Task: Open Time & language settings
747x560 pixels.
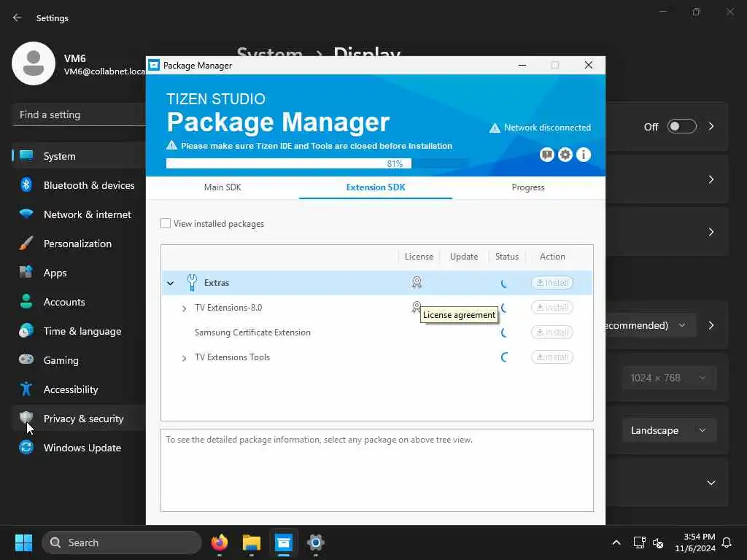Action: [79, 331]
